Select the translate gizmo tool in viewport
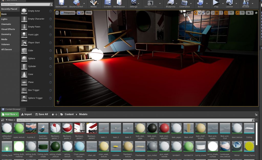 click(195, 13)
